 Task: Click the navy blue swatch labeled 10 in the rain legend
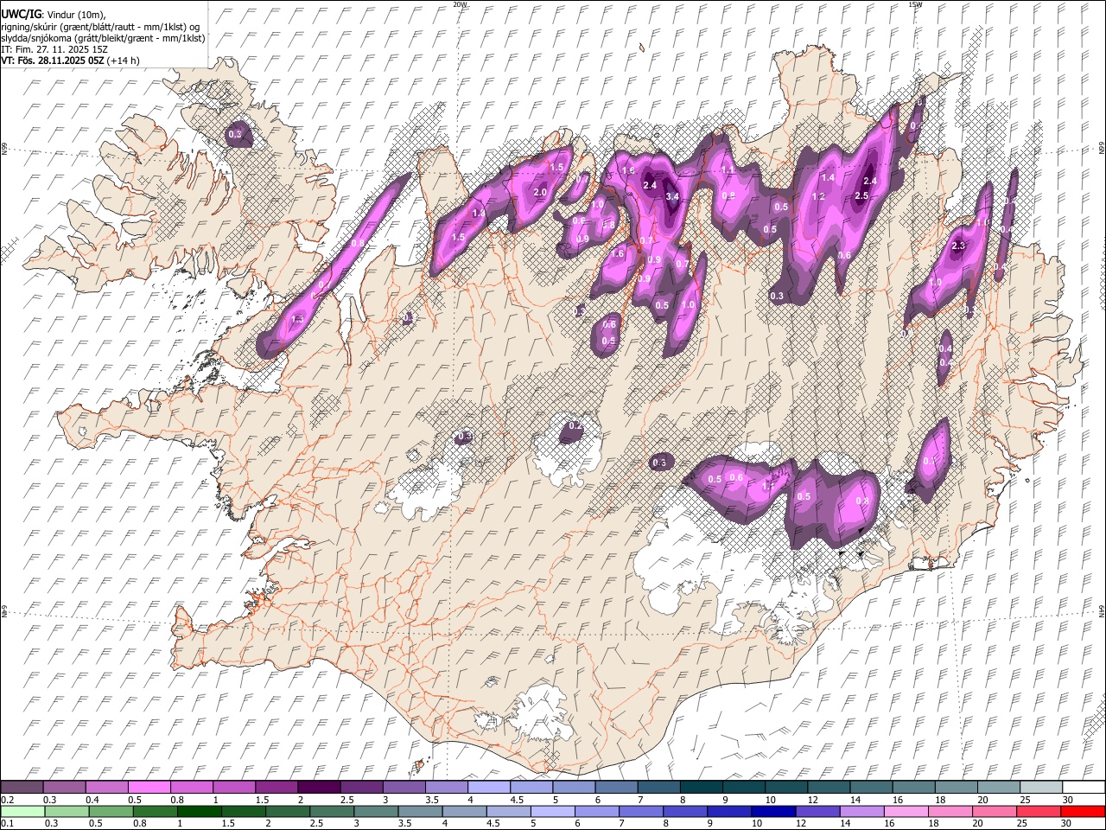(x=773, y=811)
